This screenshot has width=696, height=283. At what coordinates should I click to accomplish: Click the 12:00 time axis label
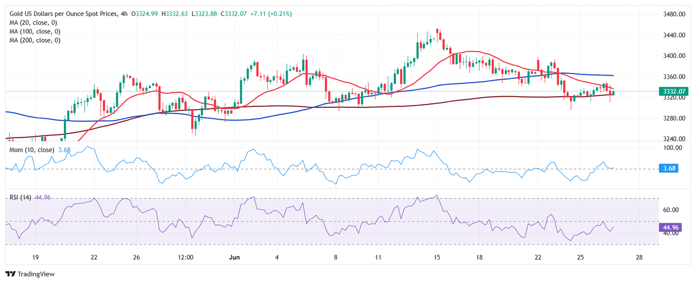coord(186,257)
